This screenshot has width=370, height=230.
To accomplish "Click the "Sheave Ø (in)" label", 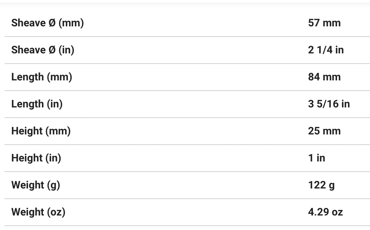I will pyautogui.click(x=43, y=50).
